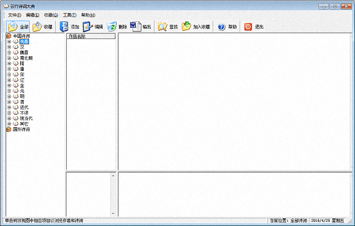
Task: Expand the 元 dynasty node
Action: 9,91
